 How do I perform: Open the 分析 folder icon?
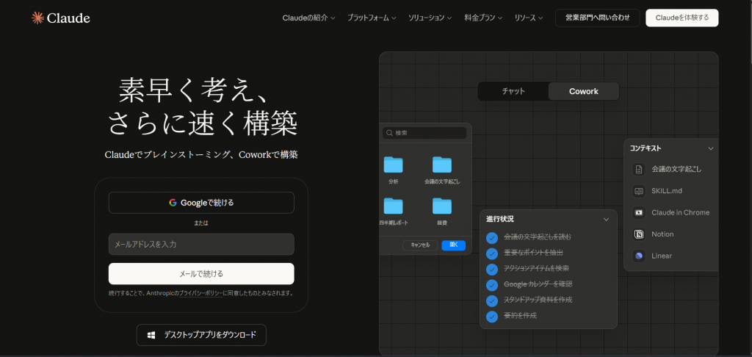(x=394, y=165)
